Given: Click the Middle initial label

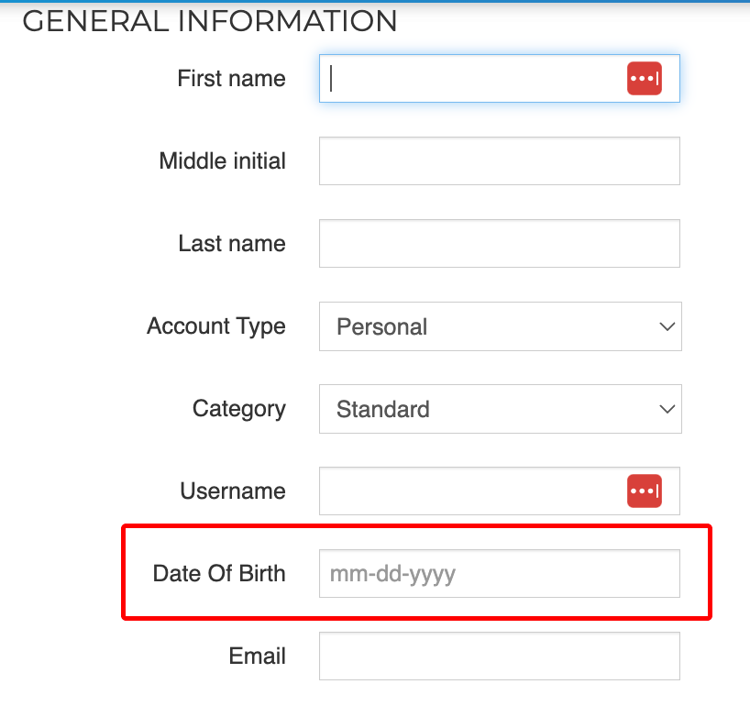Looking at the screenshot, I should pyautogui.click(x=223, y=160).
